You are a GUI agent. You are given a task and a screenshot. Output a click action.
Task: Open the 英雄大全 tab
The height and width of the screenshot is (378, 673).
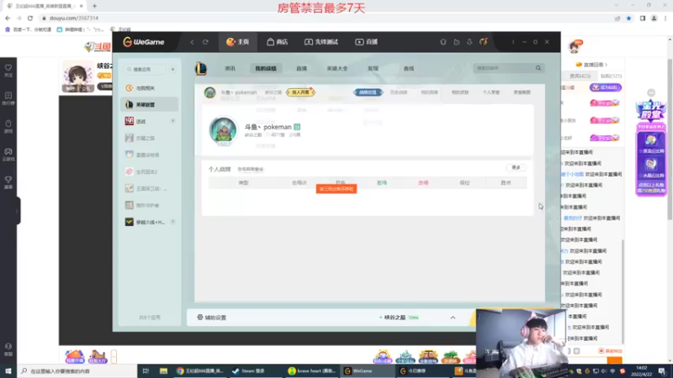pos(337,68)
